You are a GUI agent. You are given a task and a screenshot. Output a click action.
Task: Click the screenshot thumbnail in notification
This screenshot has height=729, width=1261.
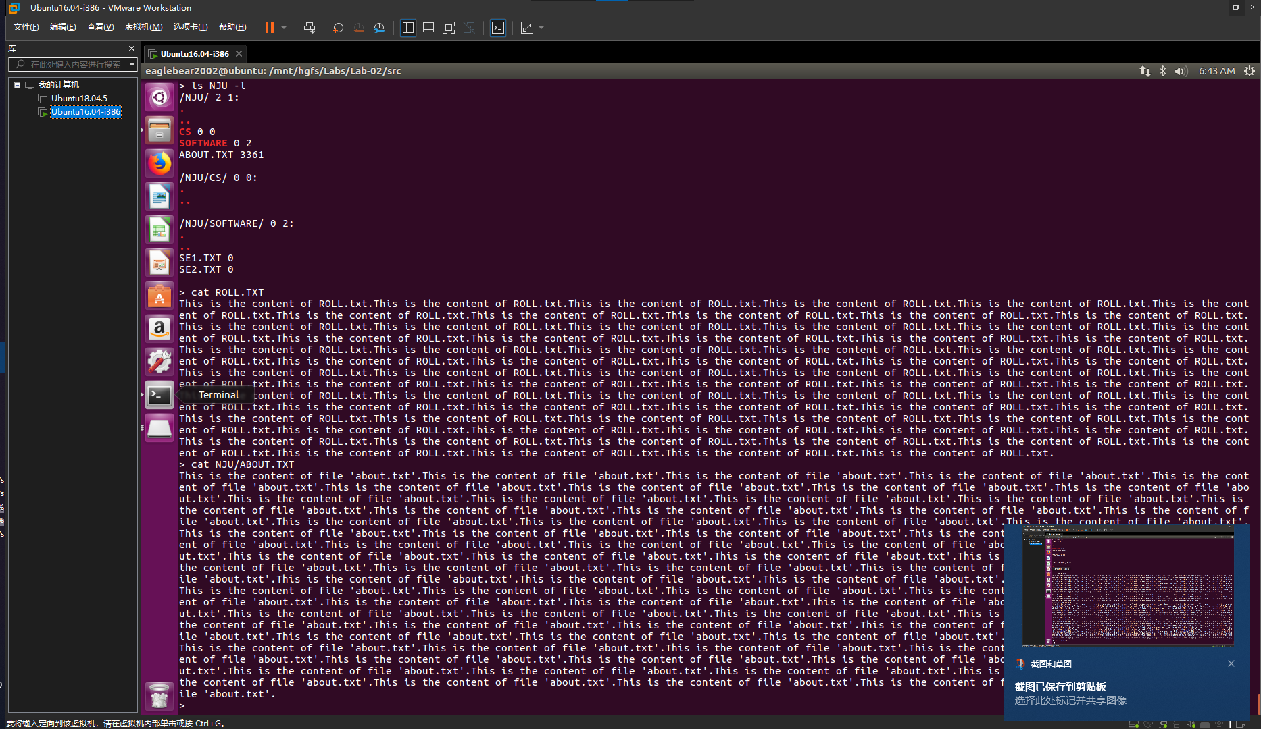tap(1127, 587)
